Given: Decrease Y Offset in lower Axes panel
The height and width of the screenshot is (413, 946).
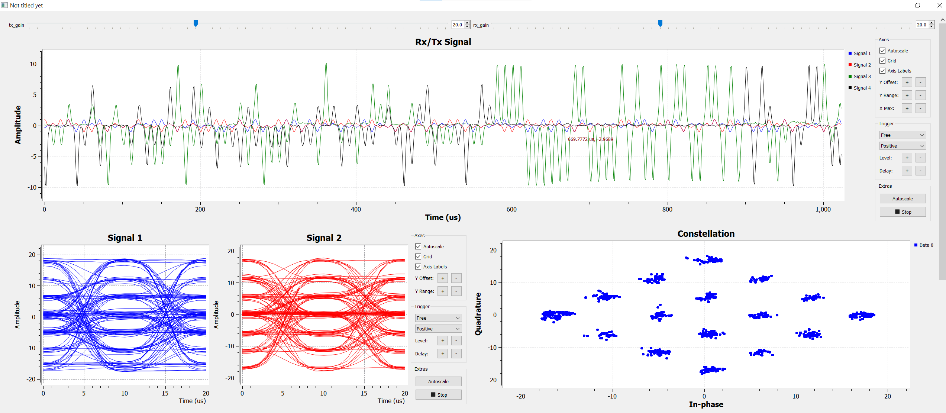Looking at the screenshot, I should (x=456, y=278).
